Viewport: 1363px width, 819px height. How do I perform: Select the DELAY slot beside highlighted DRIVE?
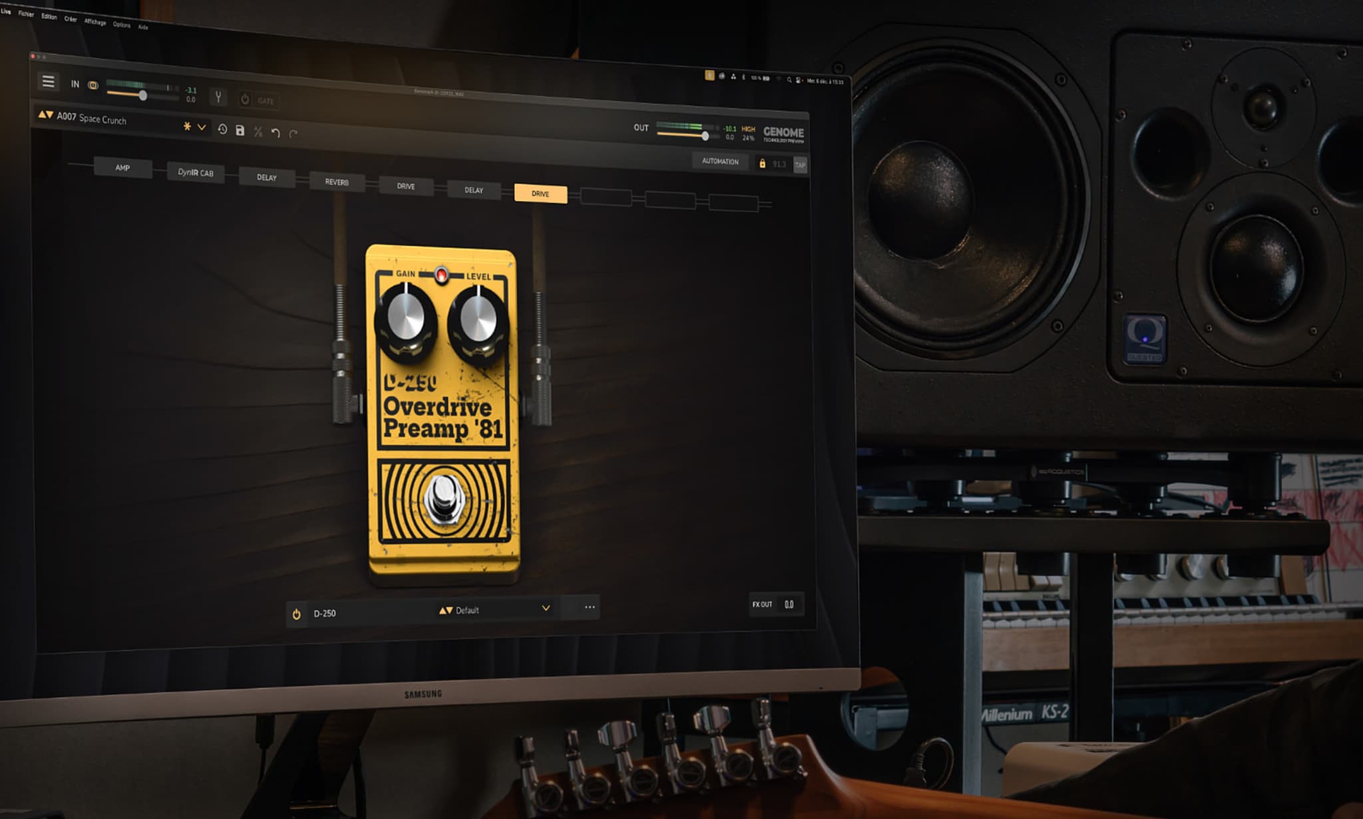474,190
